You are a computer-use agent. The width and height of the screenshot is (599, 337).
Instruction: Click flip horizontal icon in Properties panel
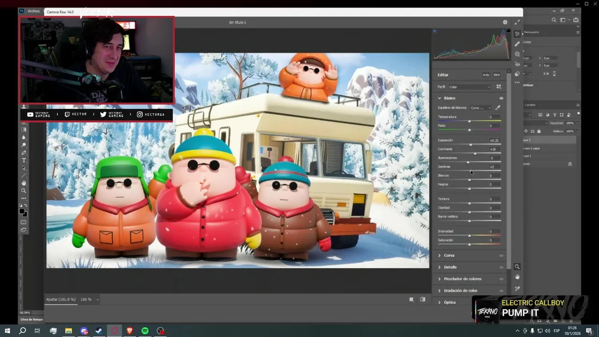546,73
